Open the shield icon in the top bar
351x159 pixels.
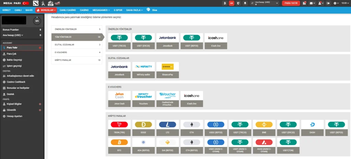tap(238, 3)
